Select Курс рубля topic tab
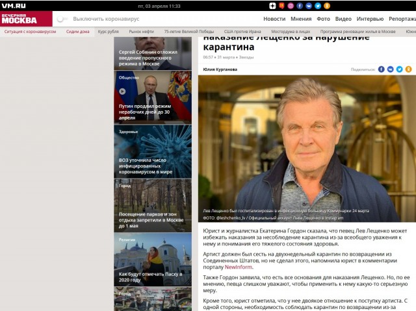The width and height of the screenshot is (416, 311). click(109, 32)
